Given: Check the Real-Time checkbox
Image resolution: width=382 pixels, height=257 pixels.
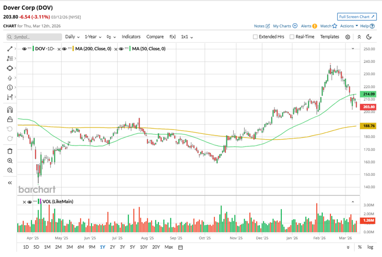Looking at the screenshot, I should click(292, 37).
